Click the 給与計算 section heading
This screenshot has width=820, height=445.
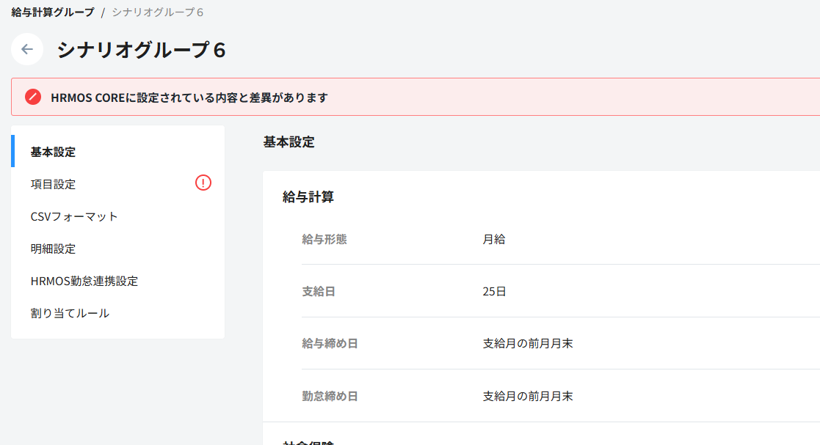308,196
